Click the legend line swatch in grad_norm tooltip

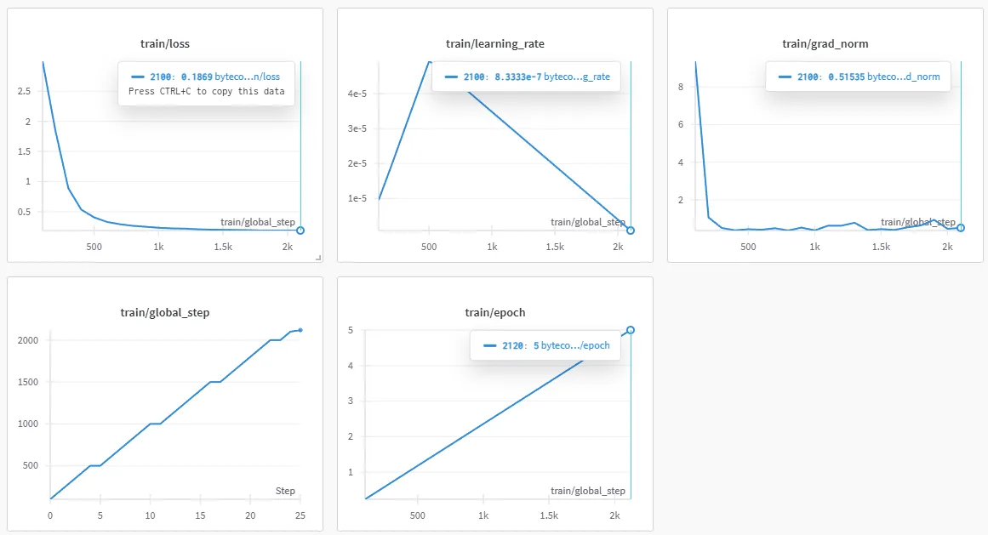coord(785,77)
